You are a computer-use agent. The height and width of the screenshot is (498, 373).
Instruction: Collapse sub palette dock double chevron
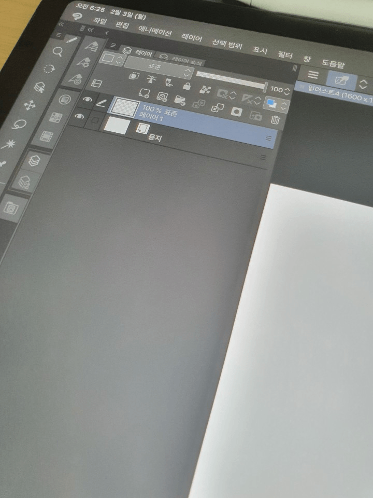(x=91, y=30)
